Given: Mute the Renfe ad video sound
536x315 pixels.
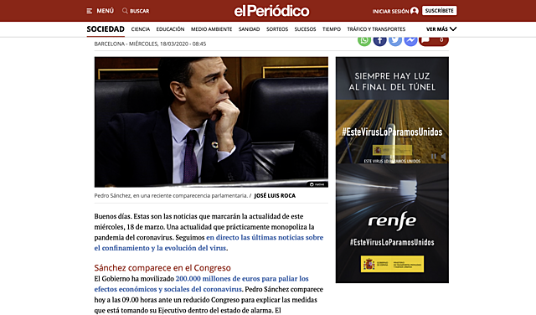Looking at the screenshot, I should pyautogui.click(x=443, y=157).
